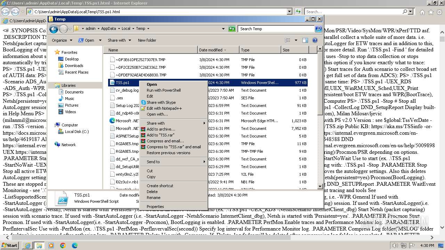Click Windows Start button
The width and height of the screenshot is (445, 250).
coord(10,245)
